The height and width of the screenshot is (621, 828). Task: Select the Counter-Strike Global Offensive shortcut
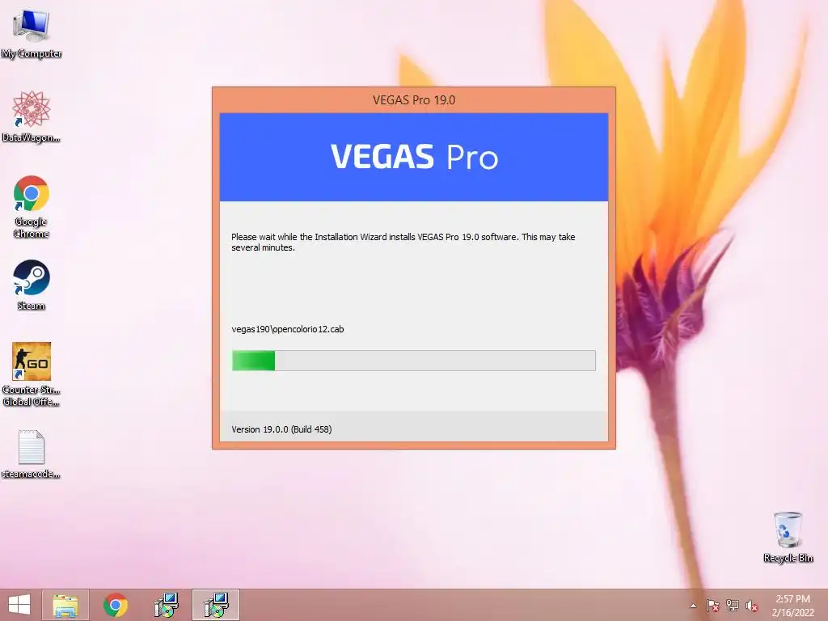tap(32, 374)
